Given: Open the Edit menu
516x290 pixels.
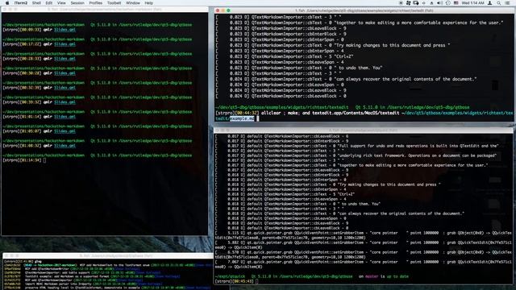Looking at the screenshot, I should coord(49,3).
